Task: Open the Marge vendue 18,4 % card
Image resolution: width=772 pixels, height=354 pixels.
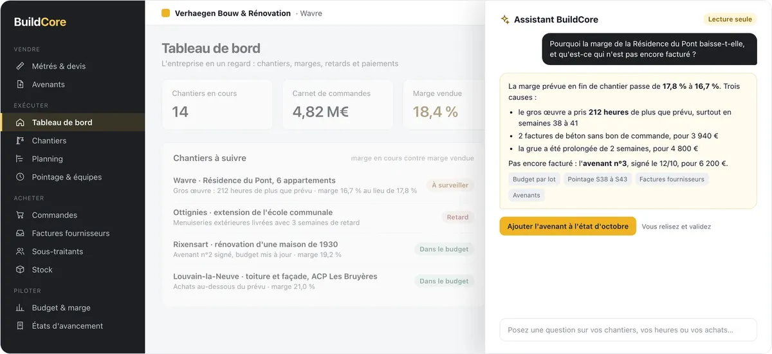Action: [444, 105]
